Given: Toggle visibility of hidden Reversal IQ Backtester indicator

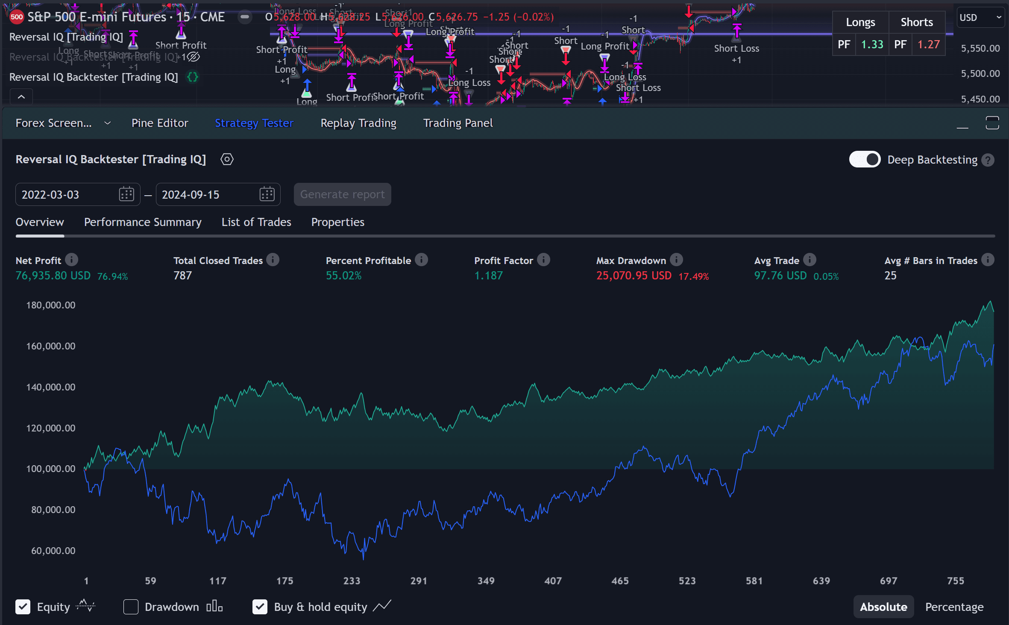Looking at the screenshot, I should (x=194, y=57).
